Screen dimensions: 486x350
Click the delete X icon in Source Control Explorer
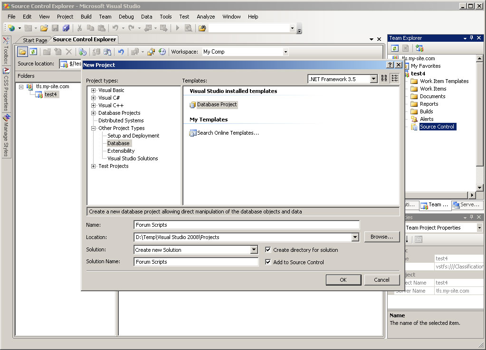69,52
